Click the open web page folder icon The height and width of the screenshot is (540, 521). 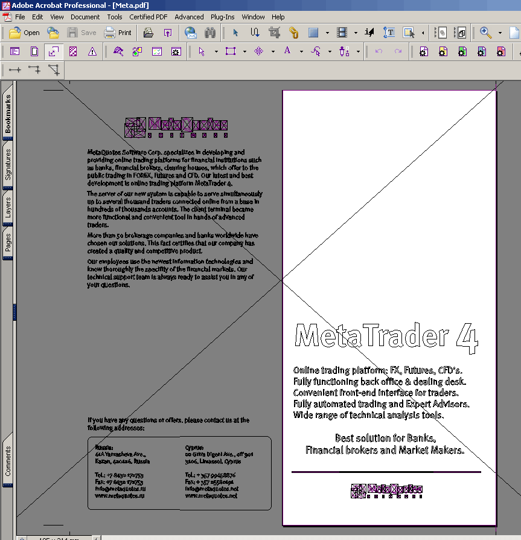[x=53, y=33]
